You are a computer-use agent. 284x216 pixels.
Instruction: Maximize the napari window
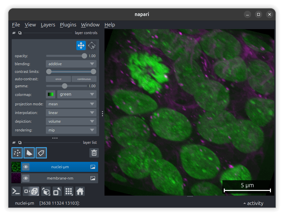point(259,14)
